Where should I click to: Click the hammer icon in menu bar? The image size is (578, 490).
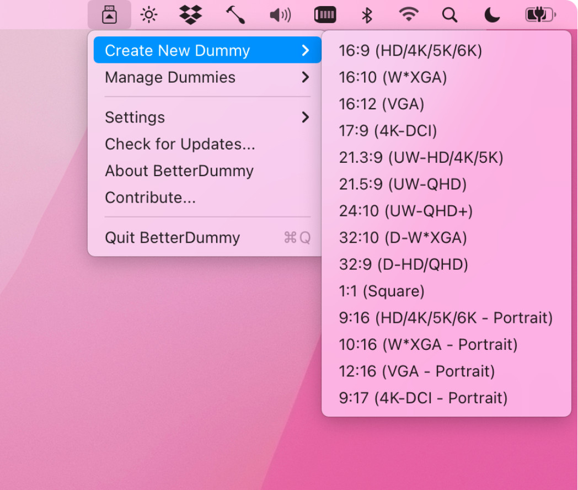pyautogui.click(x=236, y=15)
